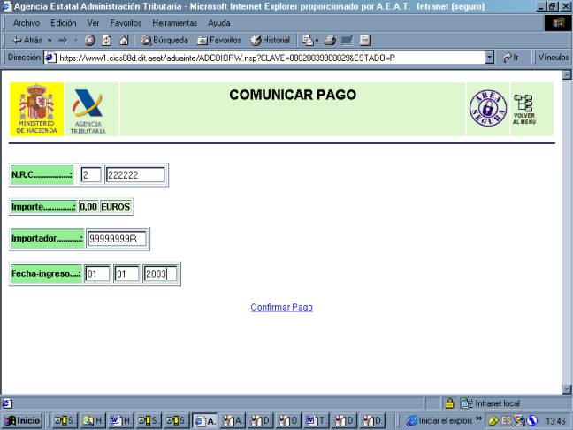Screen dimensions: 573x430
Task: Click the Atrás back button
Action: [27, 40]
